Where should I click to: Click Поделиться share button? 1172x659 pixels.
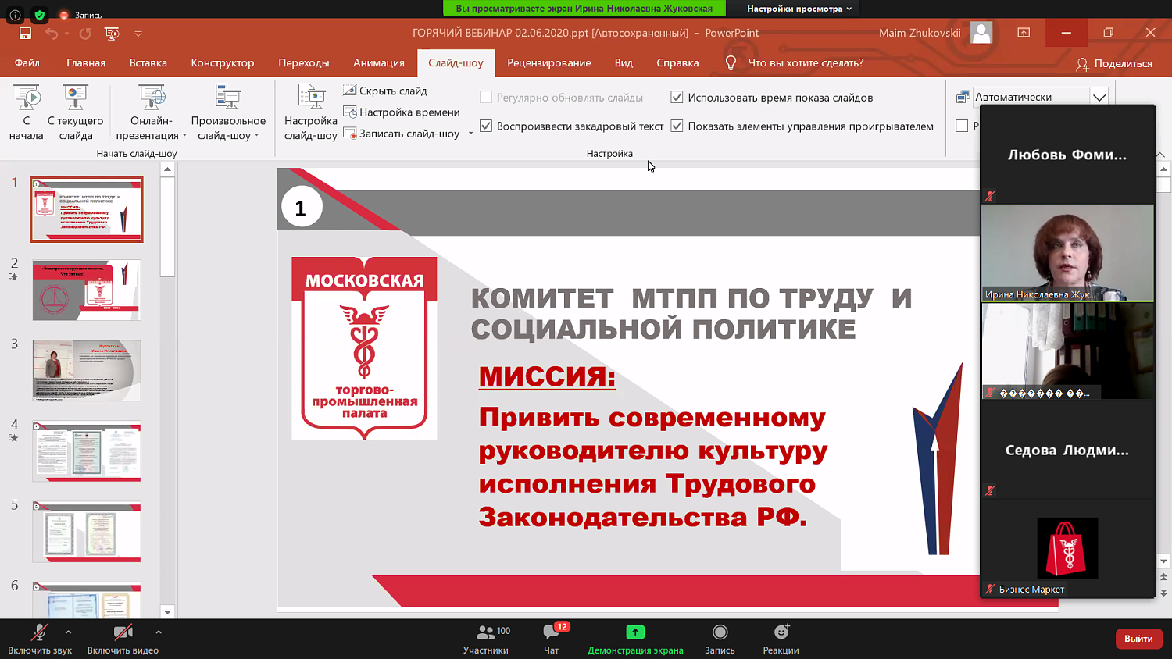[1114, 63]
